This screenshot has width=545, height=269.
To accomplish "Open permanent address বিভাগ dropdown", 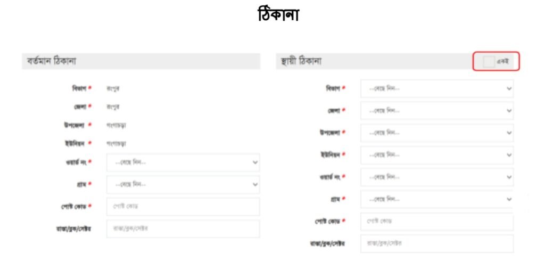I will (x=436, y=88).
